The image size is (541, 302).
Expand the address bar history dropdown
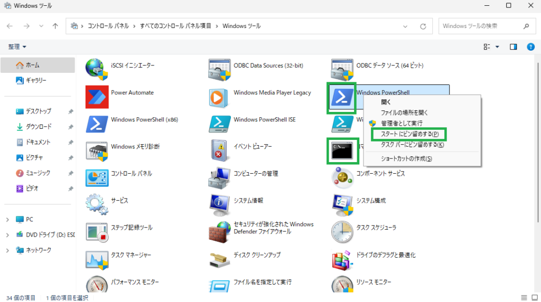(x=405, y=26)
